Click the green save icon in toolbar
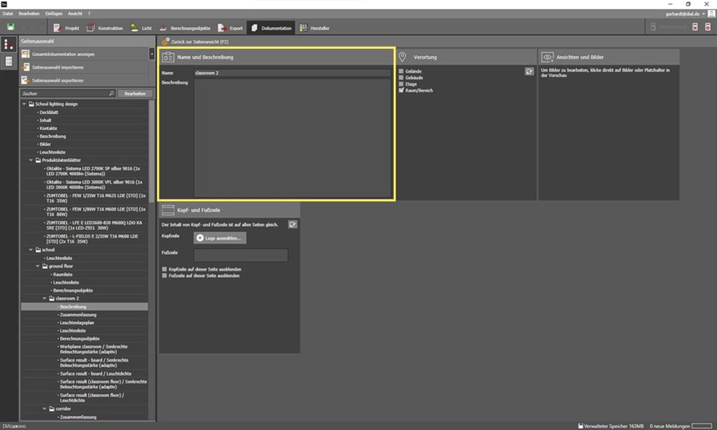 (11, 27)
